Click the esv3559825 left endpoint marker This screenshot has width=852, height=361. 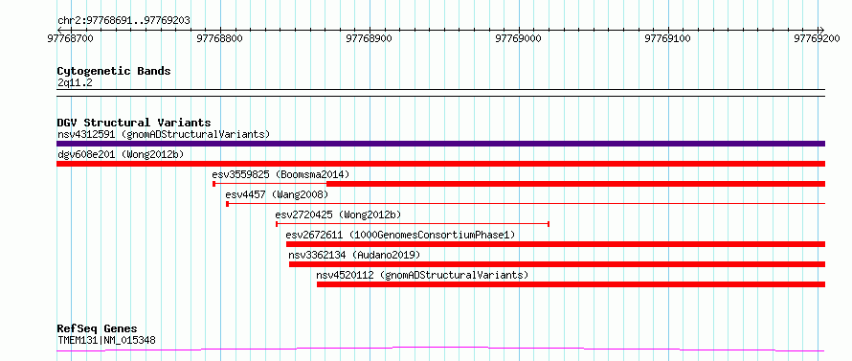click(x=213, y=184)
